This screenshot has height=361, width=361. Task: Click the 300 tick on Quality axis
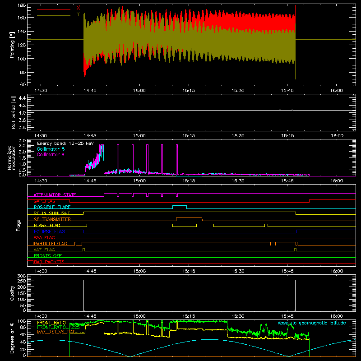pyautogui.click(x=22, y=276)
